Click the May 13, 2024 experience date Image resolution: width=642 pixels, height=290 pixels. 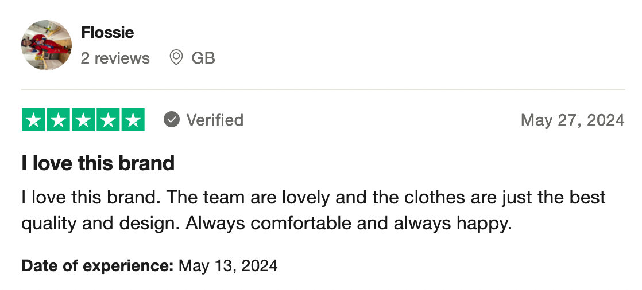pos(228,266)
